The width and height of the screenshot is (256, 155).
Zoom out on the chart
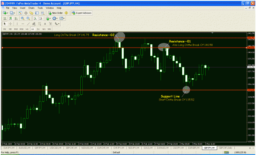pyautogui.click(x=28, y=18)
